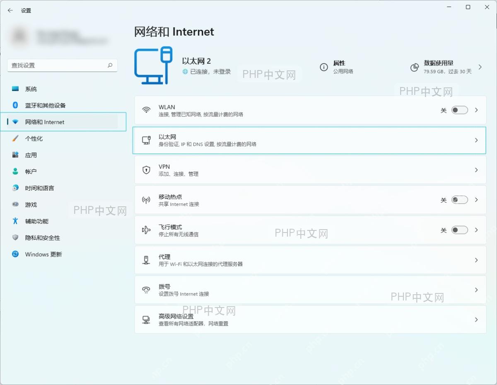The width and height of the screenshot is (497, 385).
Task: Click the Bluetooth icon in sidebar
Action: click(15, 105)
